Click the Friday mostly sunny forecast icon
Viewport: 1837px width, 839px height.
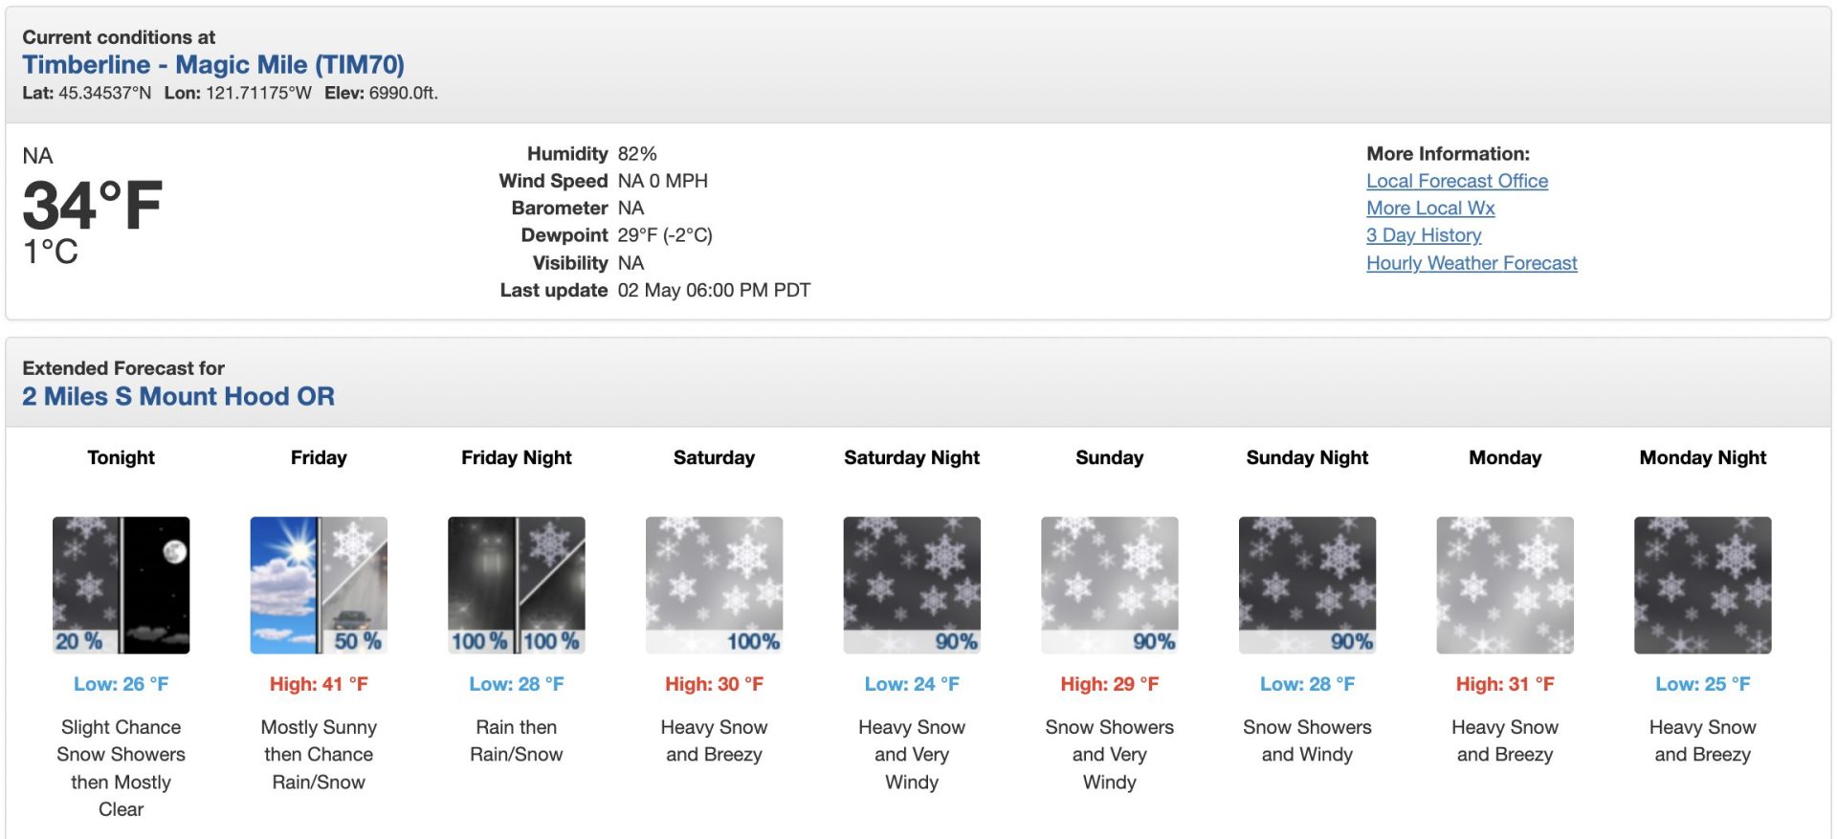pyautogui.click(x=319, y=585)
